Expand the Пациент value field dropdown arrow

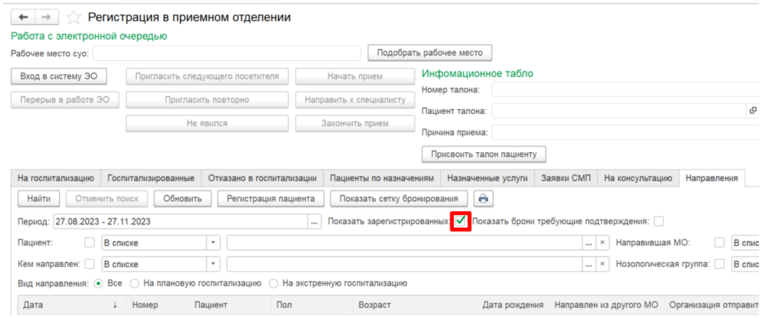[x=590, y=243]
